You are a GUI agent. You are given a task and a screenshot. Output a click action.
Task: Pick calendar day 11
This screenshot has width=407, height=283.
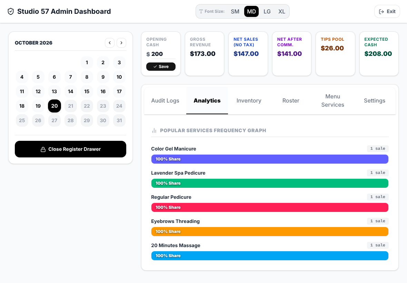pyautogui.click(x=22, y=91)
